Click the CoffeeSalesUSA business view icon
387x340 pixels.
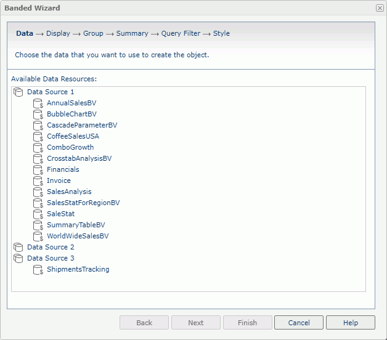[38, 137]
